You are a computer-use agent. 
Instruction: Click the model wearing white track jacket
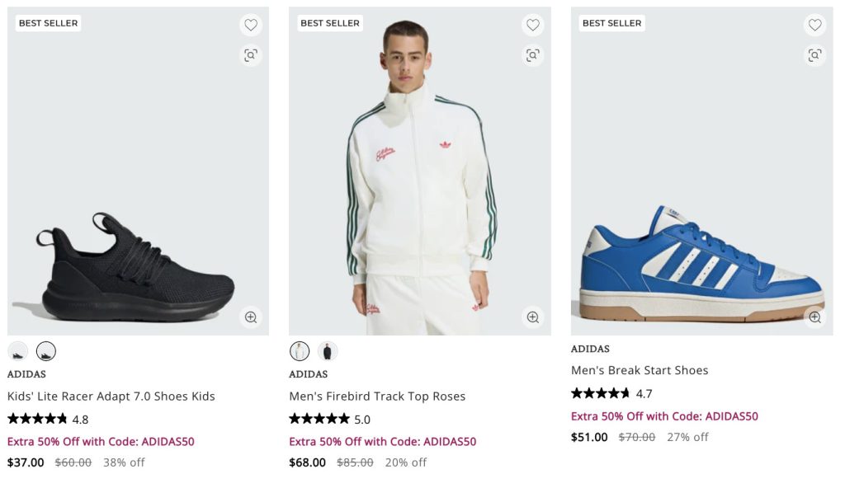pos(419,181)
